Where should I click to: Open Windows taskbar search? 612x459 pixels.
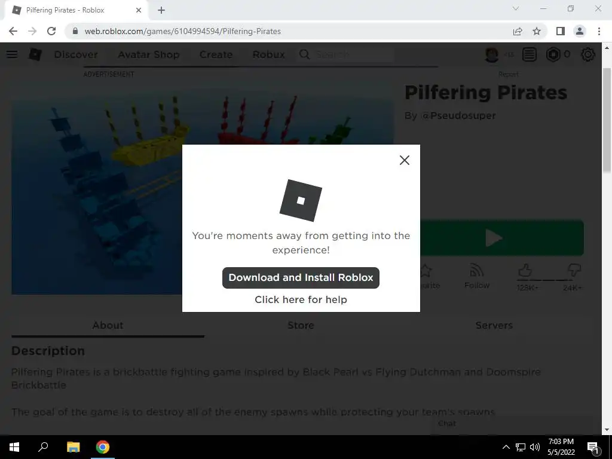click(x=43, y=447)
